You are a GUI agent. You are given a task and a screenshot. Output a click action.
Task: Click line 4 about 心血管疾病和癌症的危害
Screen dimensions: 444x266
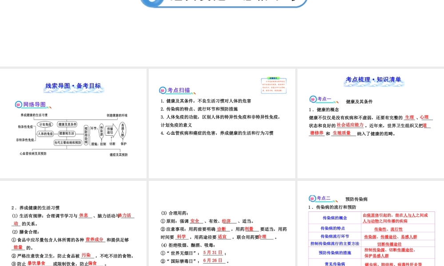point(217,133)
